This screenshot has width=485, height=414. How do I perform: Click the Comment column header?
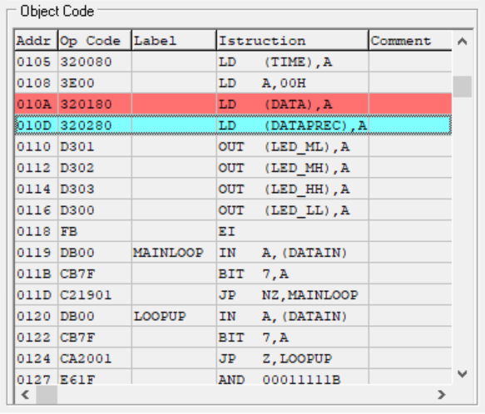(x=410, y=41)
